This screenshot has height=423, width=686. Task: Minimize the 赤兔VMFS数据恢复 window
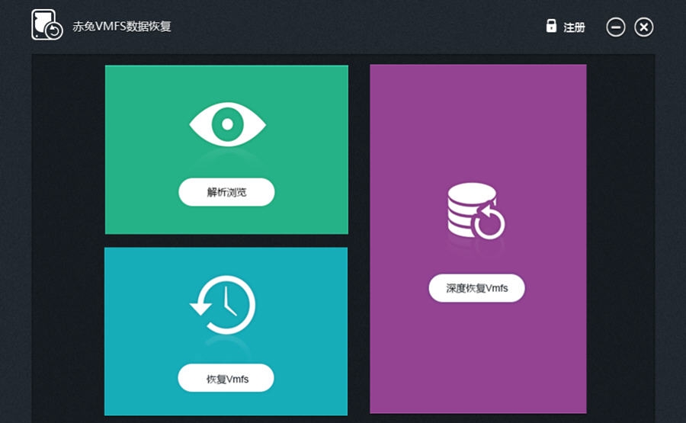coord(616,27)
